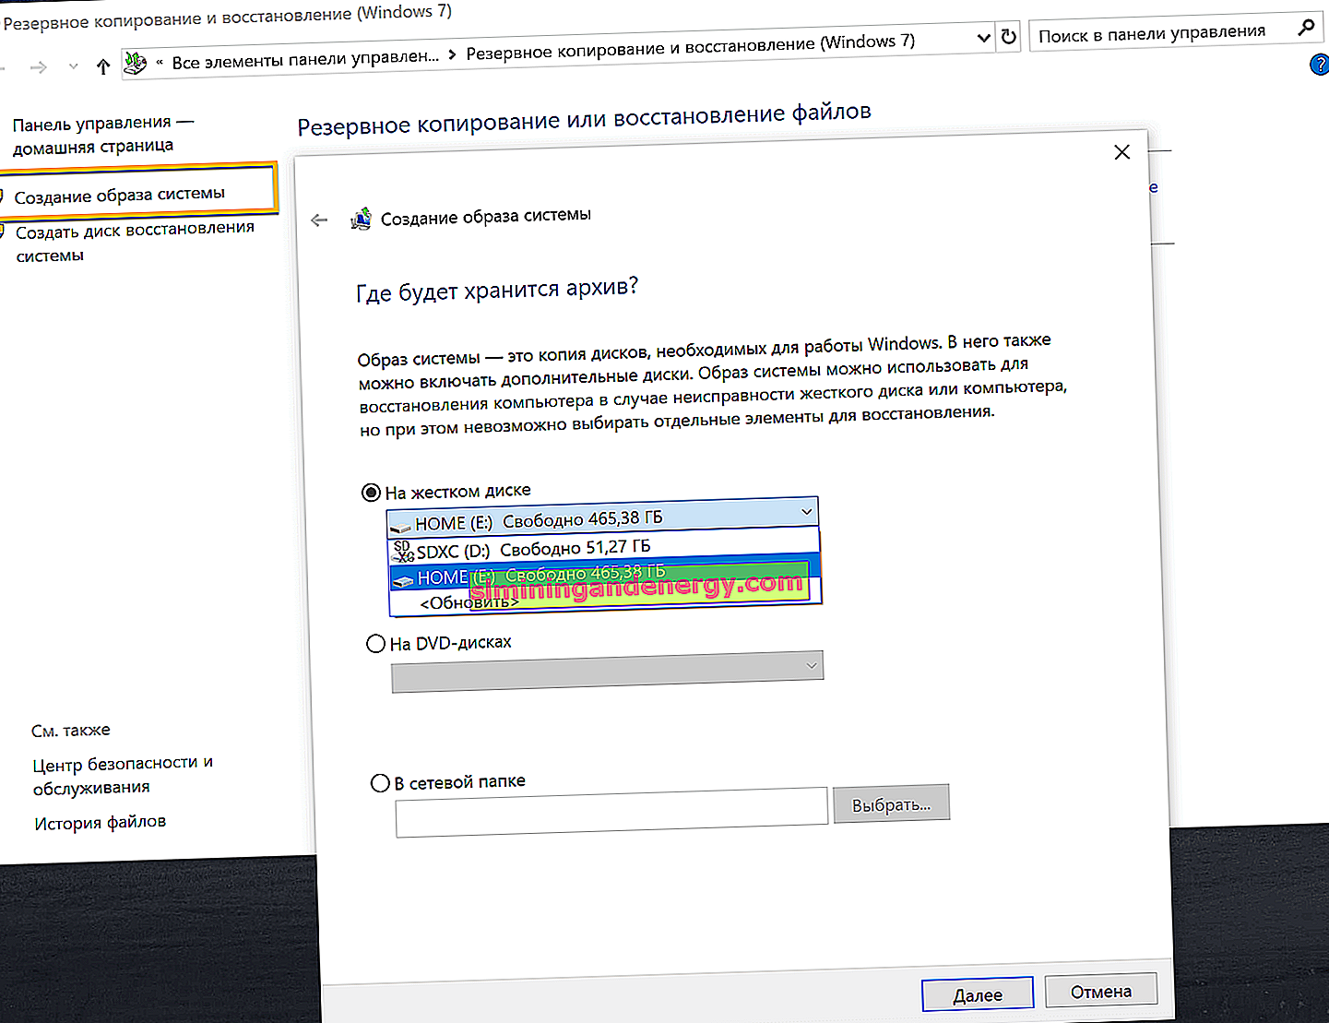Click the search magnifier icon

1306,28
